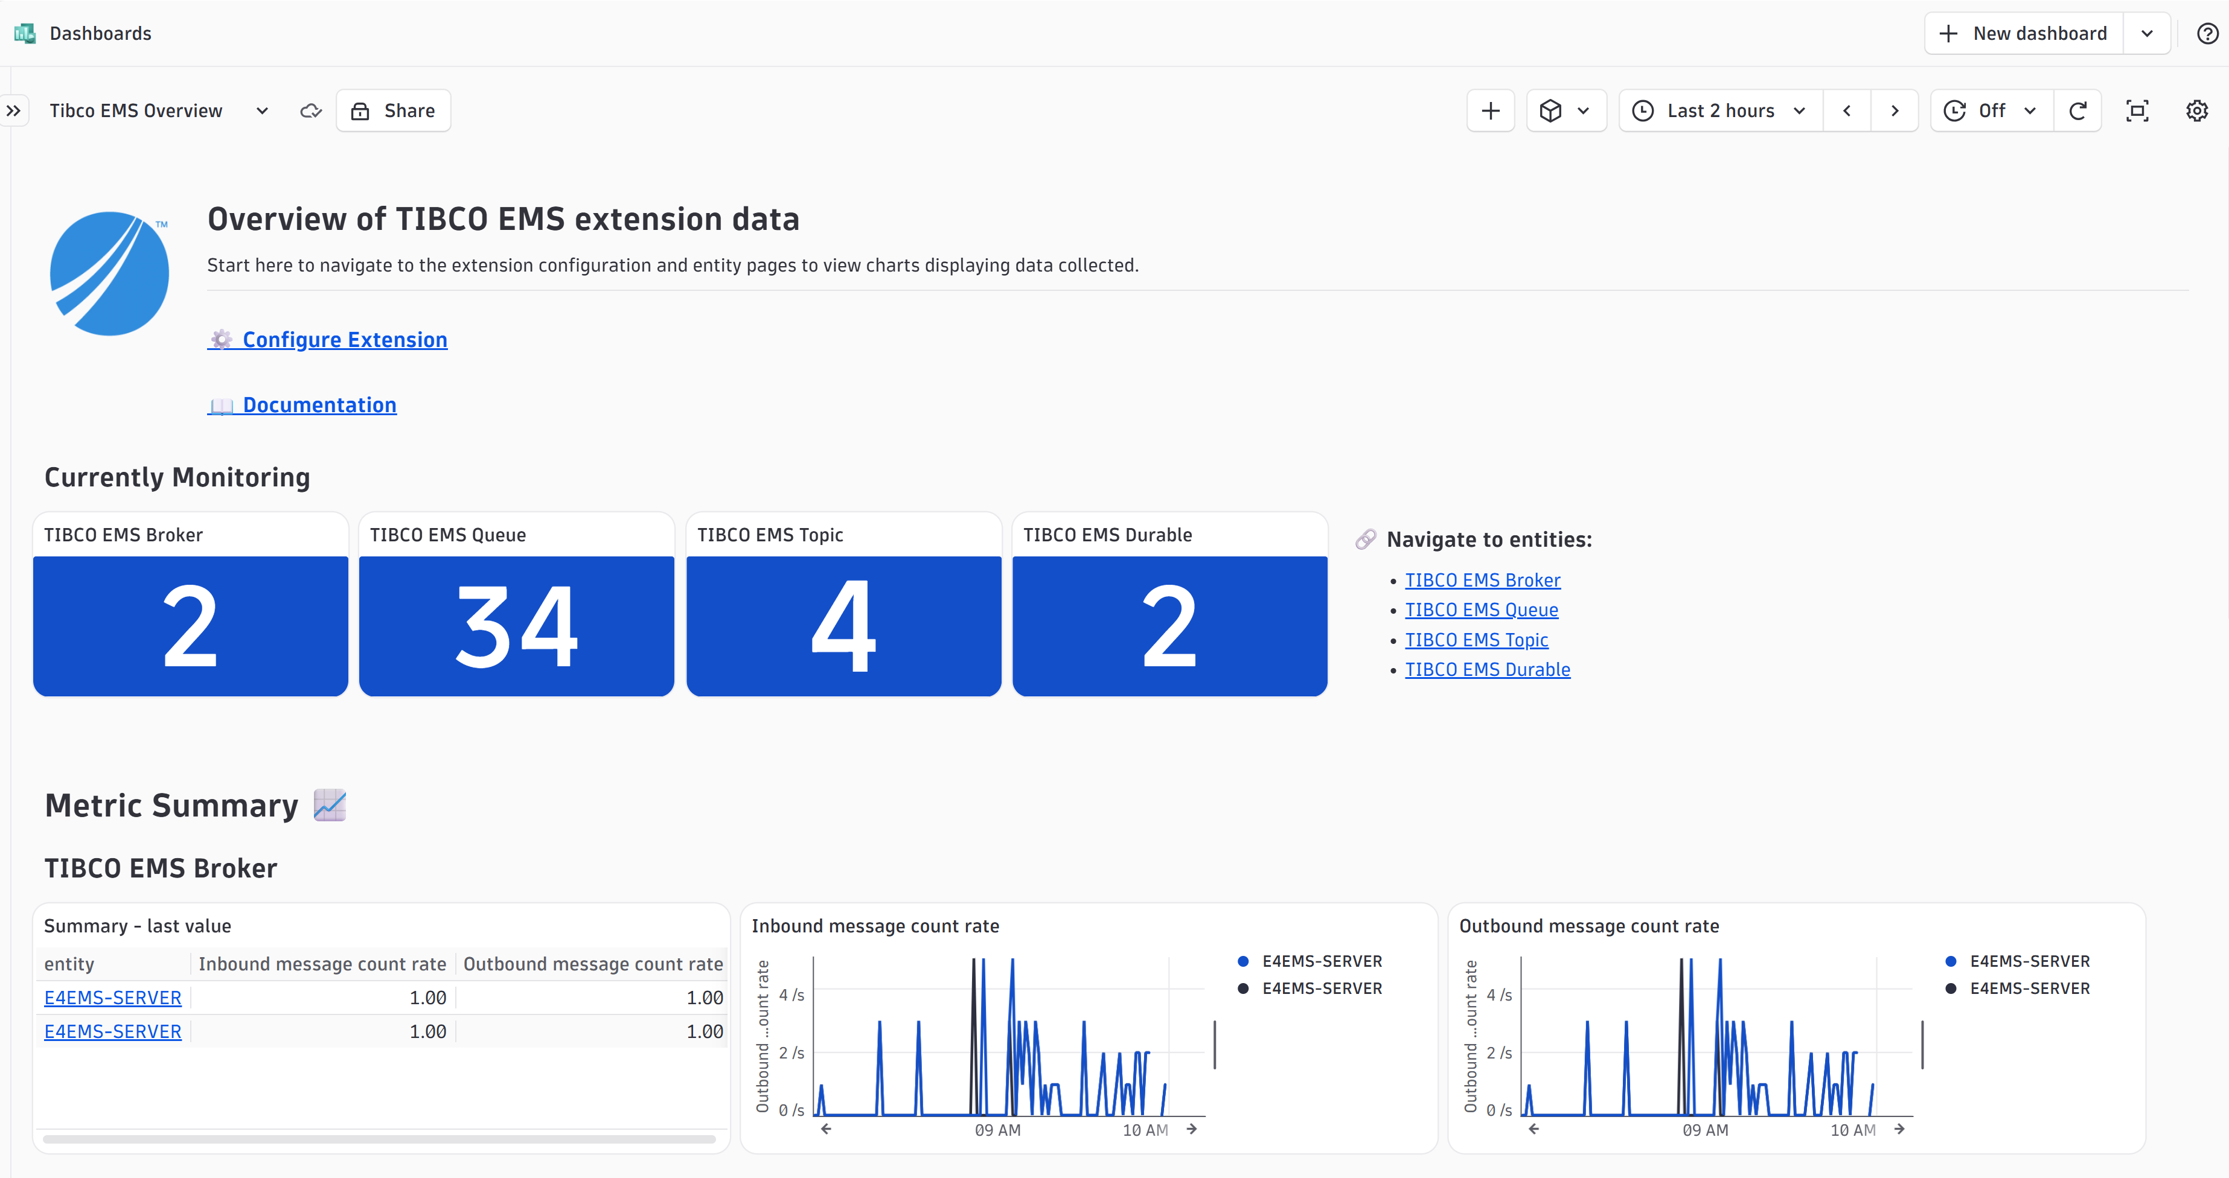Click the Dashboards app icon

point(24,33)
